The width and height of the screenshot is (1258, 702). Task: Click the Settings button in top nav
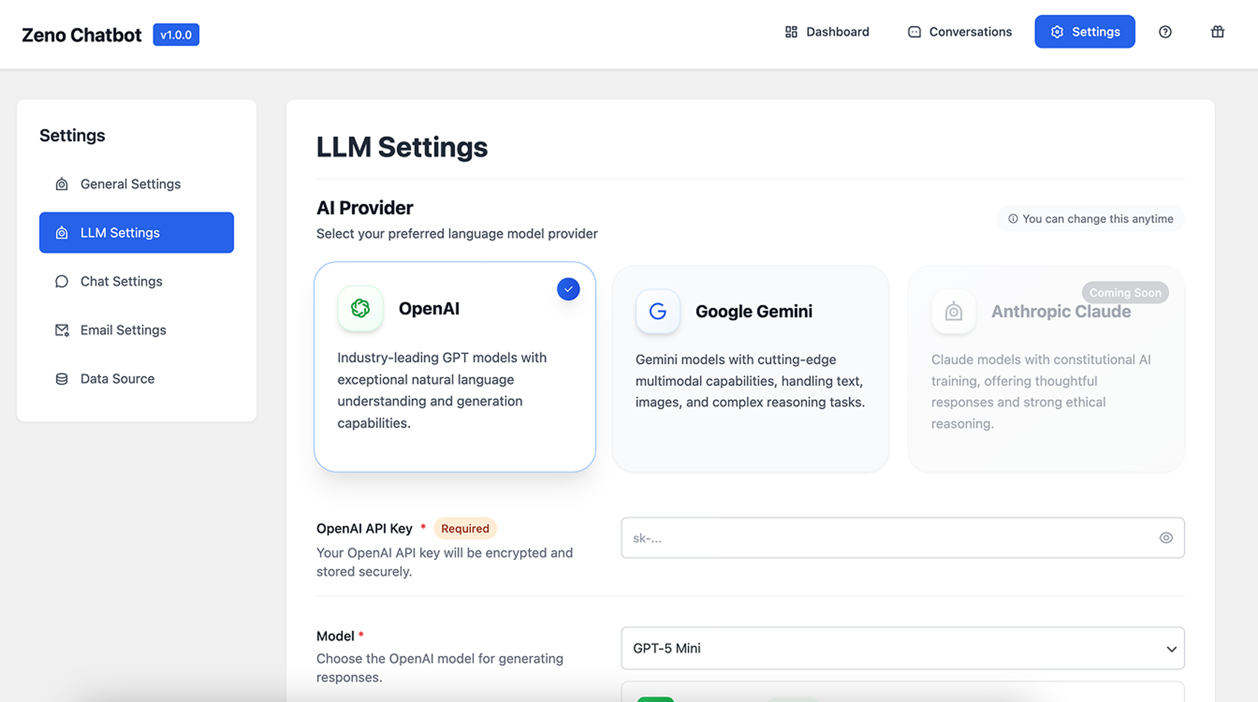1084,32
